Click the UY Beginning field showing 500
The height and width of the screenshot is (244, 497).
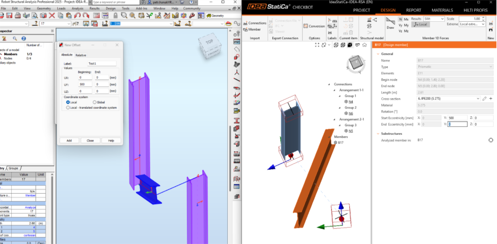[x=85, y=84]
